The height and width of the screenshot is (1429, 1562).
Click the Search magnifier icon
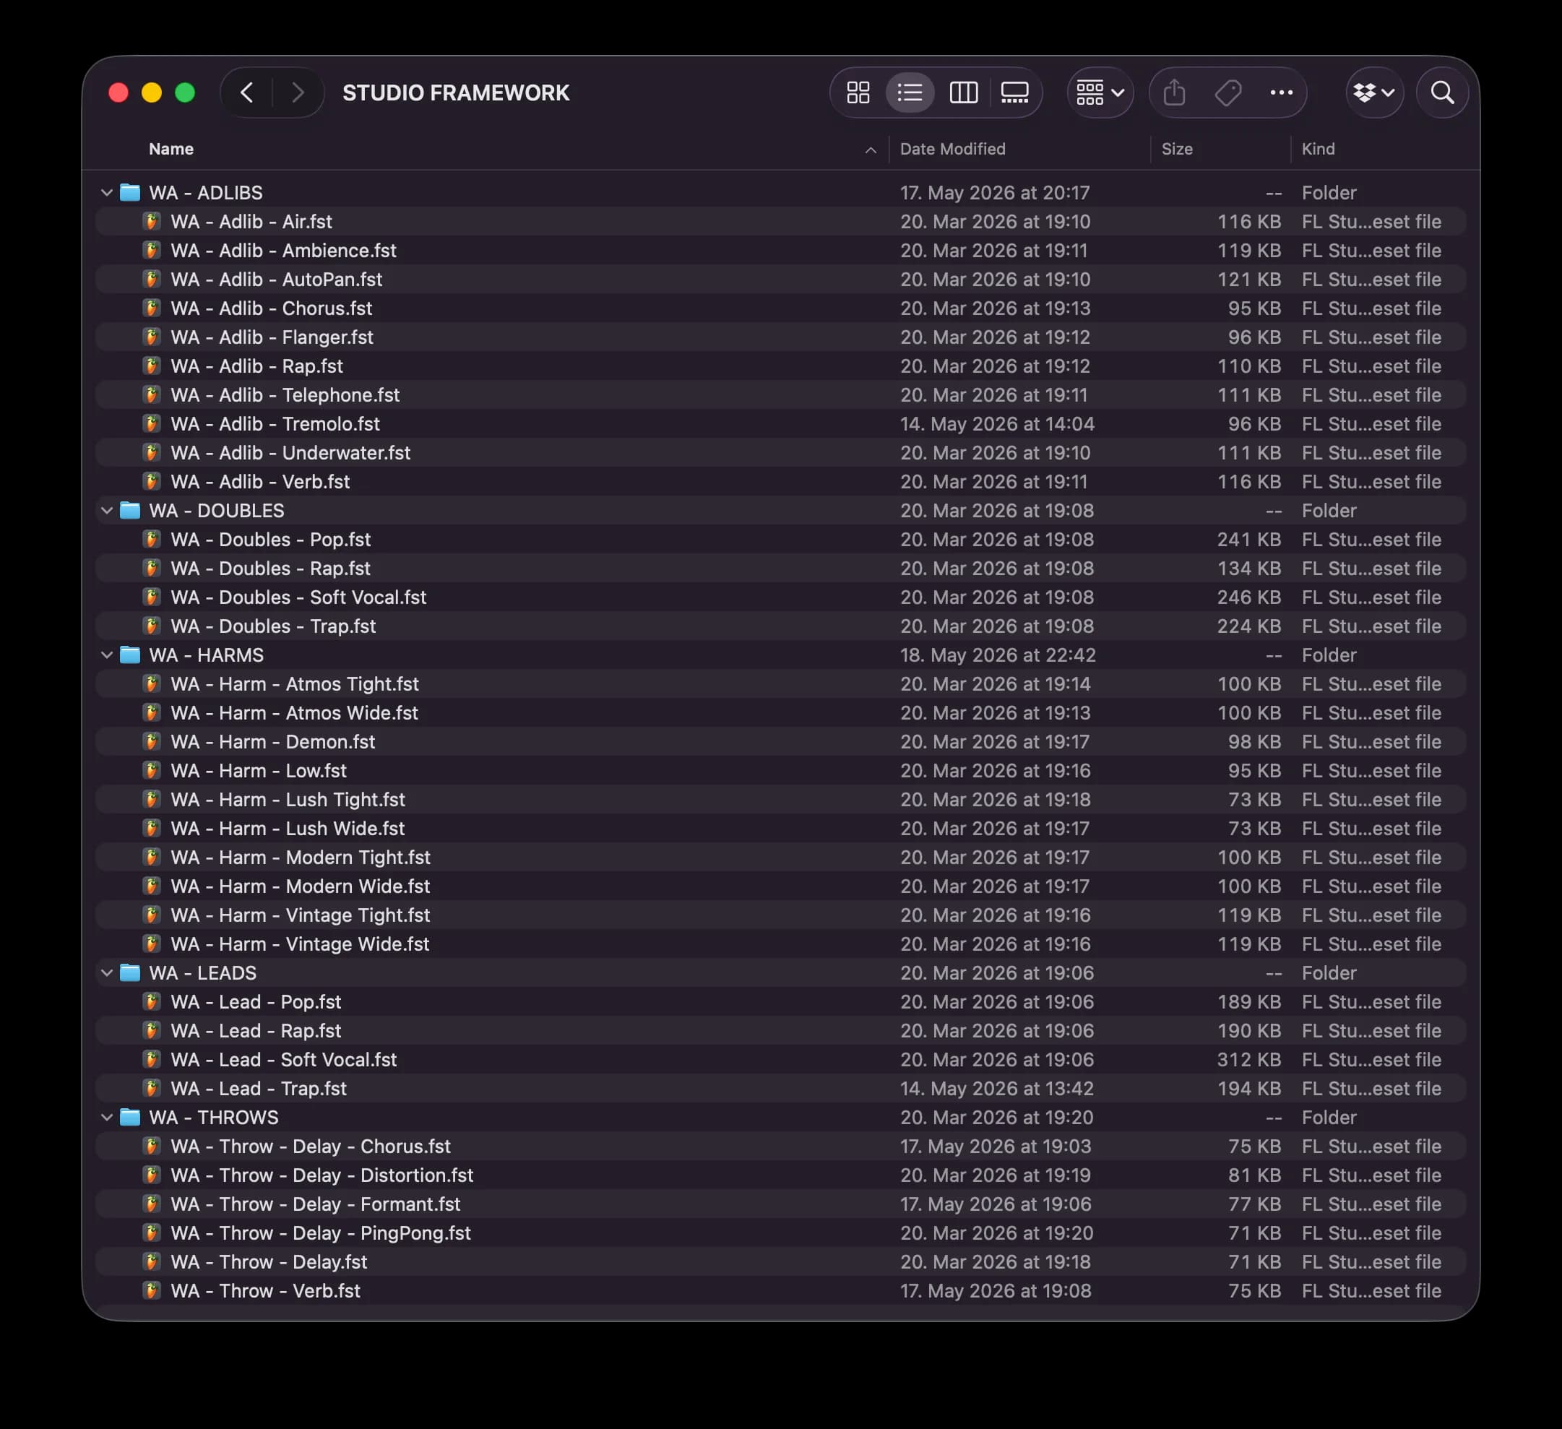(1442, 93)
